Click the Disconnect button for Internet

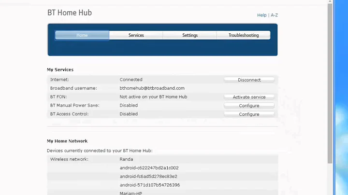pos(249,80)
